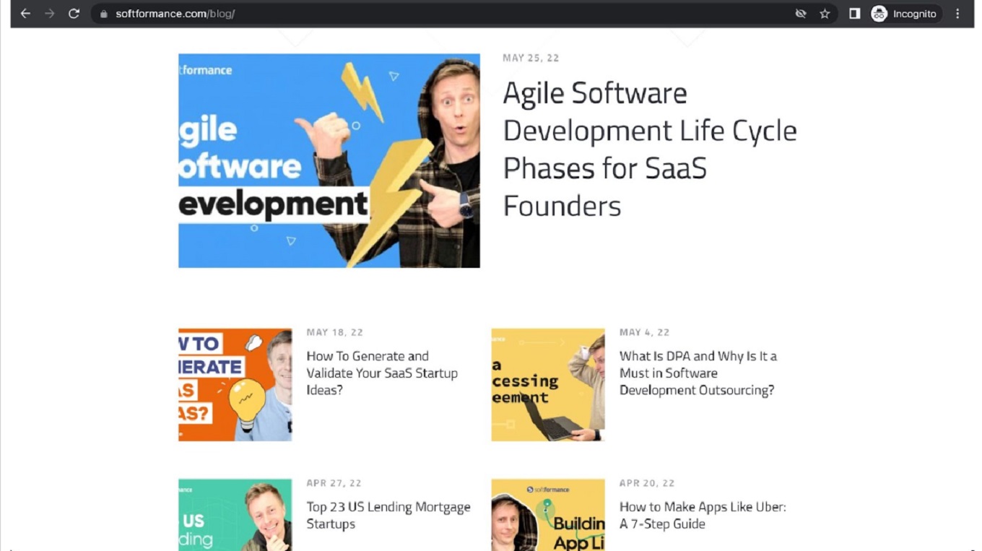Click the browser back arrow
This screenshot has width=982, height=551.
[25, 14]
